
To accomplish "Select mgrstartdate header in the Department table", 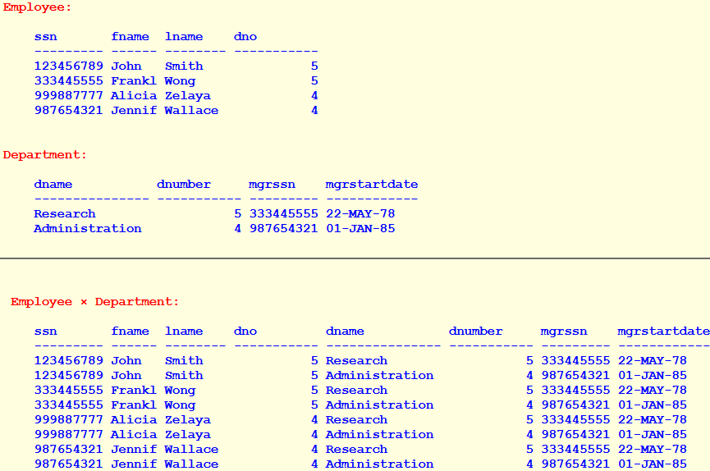I will click(x=371, y=185).
